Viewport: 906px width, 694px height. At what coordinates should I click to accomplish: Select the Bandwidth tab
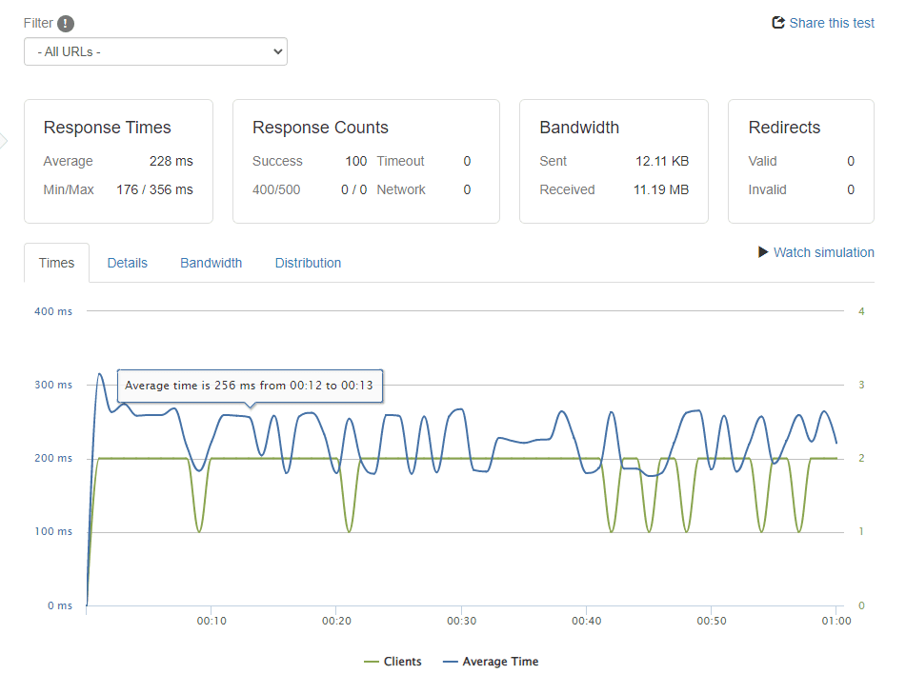[211, 262]
